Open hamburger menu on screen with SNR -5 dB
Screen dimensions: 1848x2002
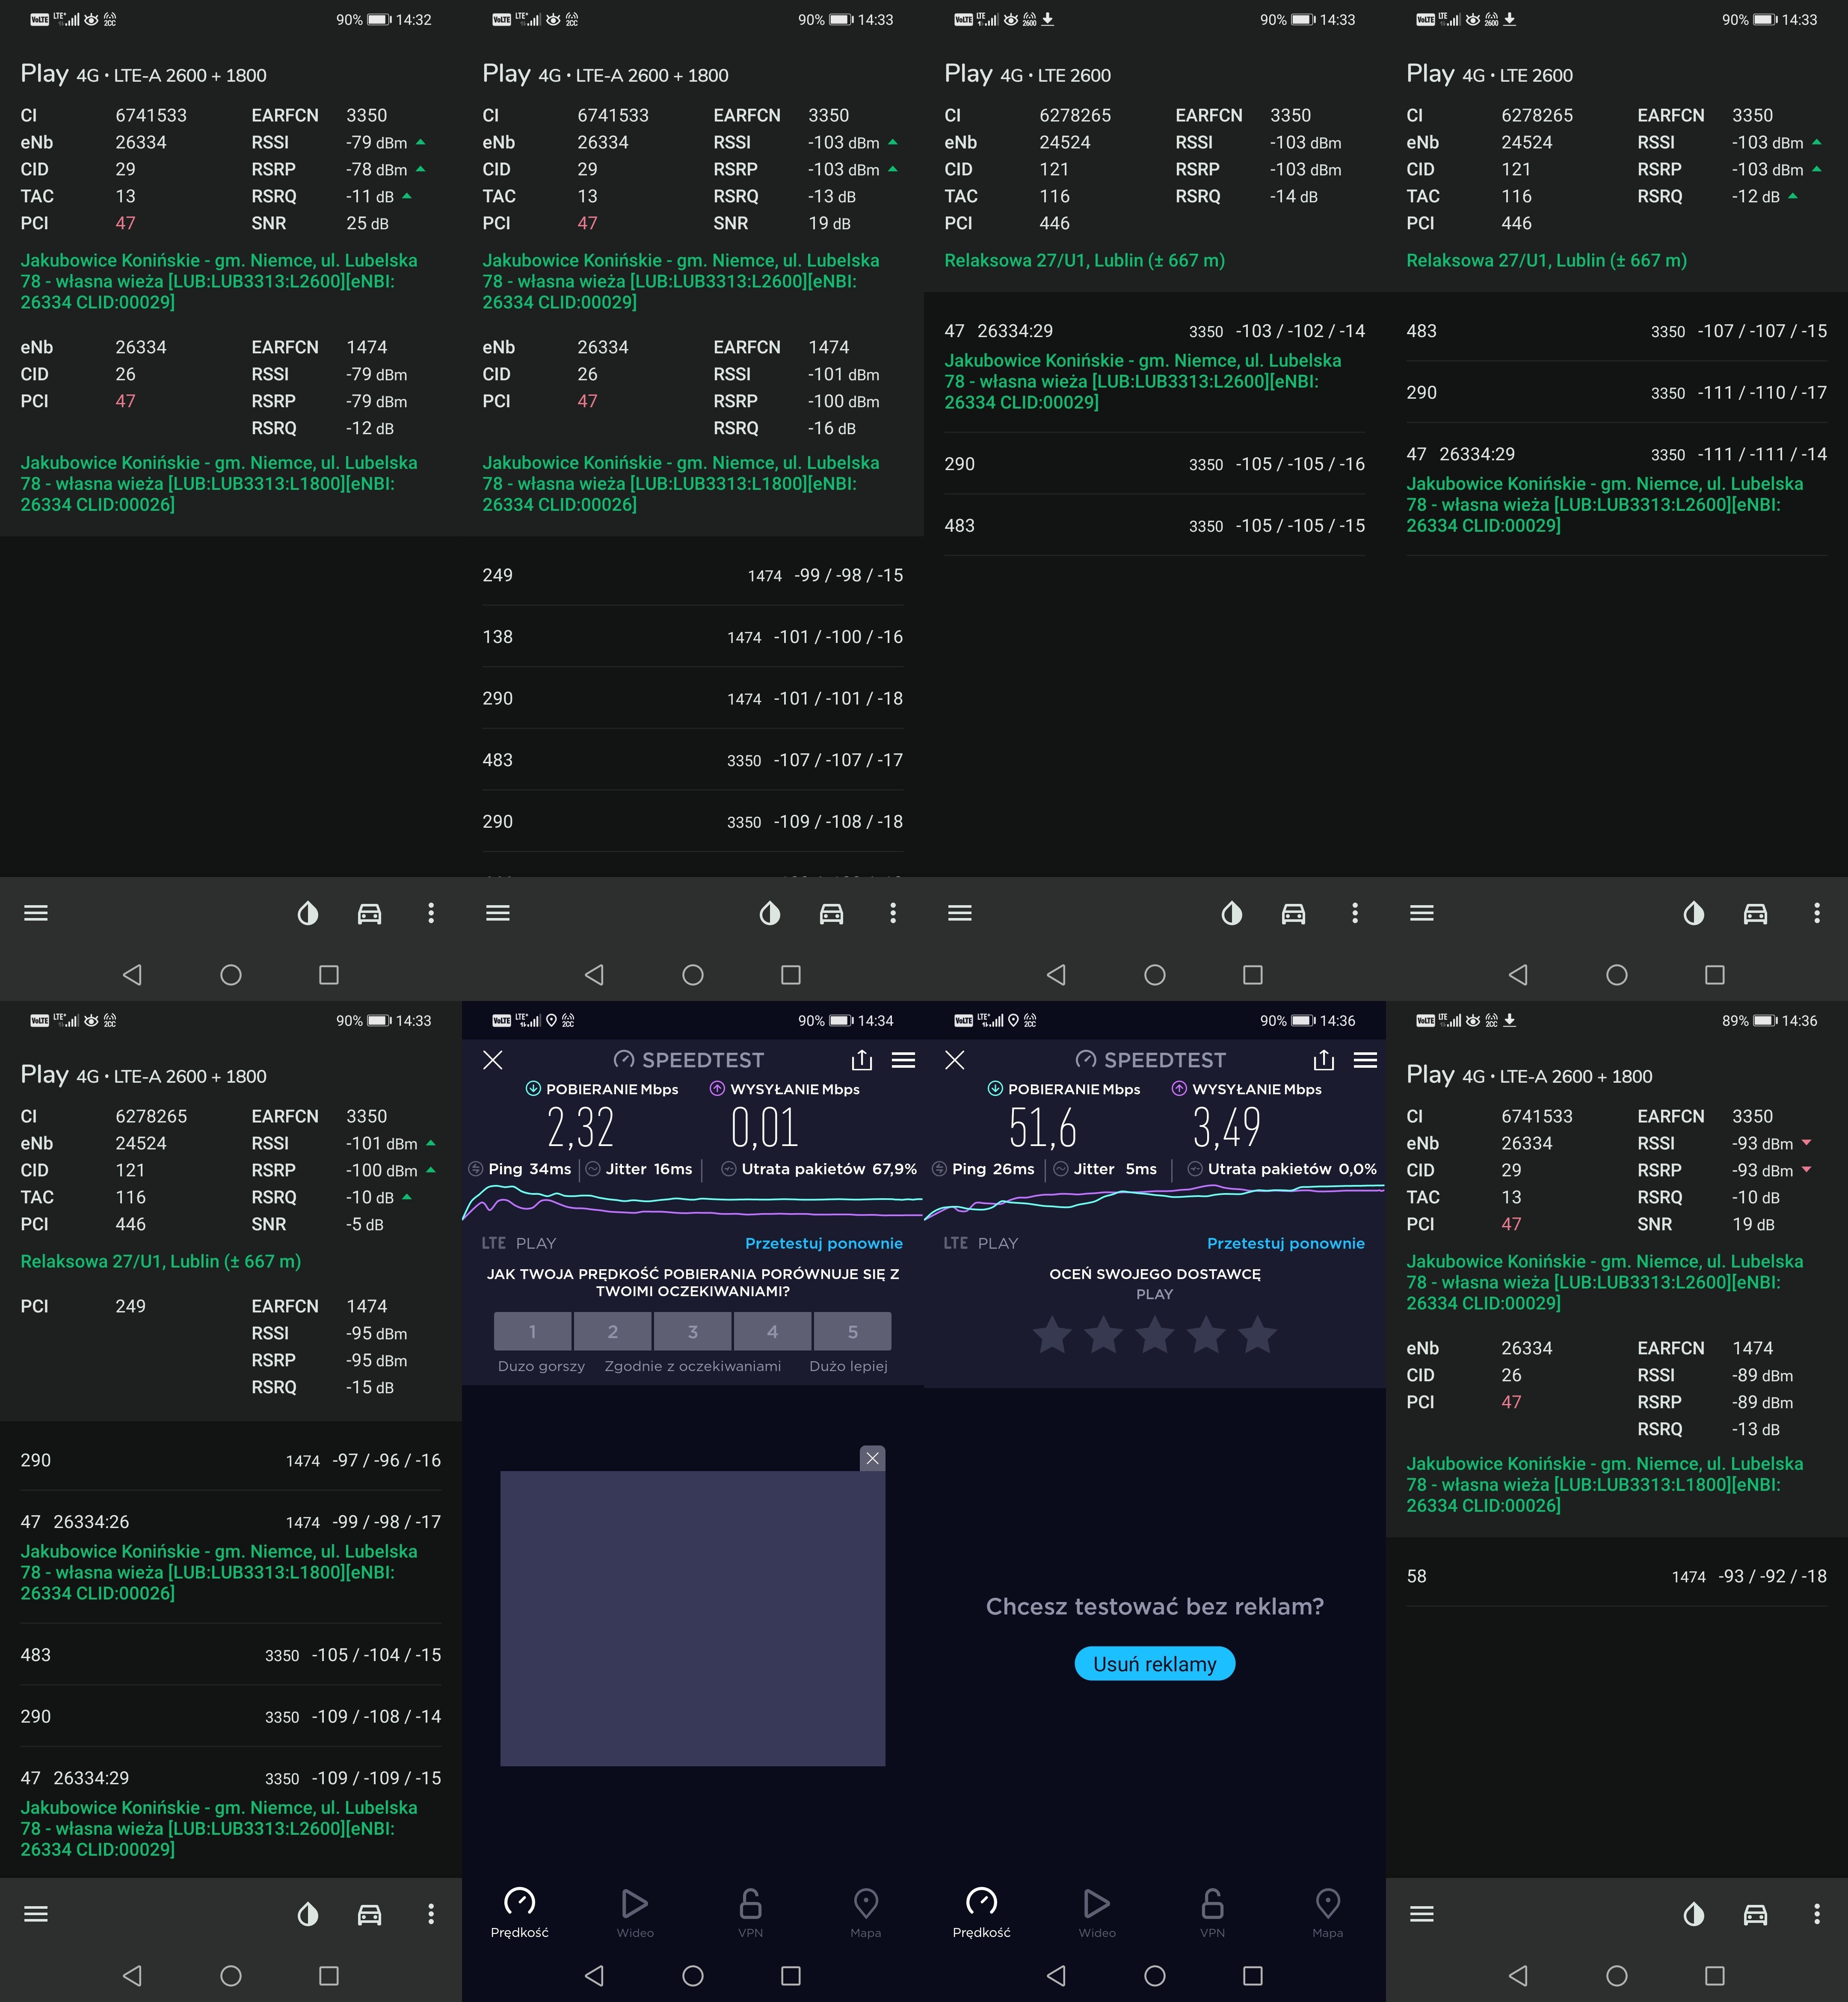coord(36,1914)
